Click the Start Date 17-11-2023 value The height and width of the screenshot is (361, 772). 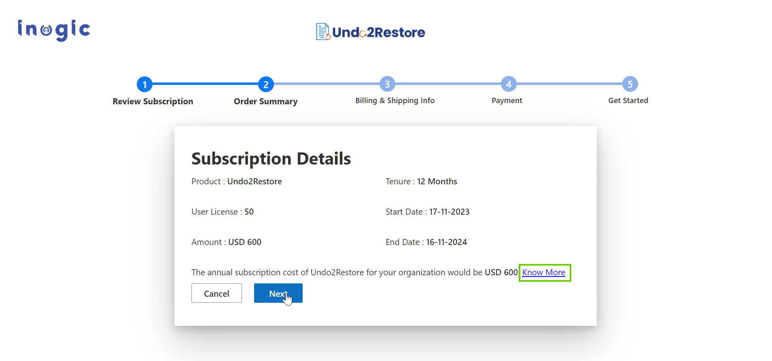[449, 212]
